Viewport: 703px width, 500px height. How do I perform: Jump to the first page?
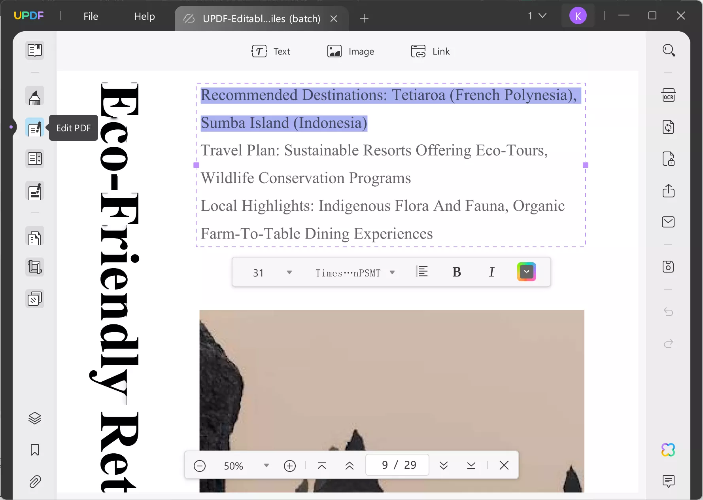pos(322,466)
